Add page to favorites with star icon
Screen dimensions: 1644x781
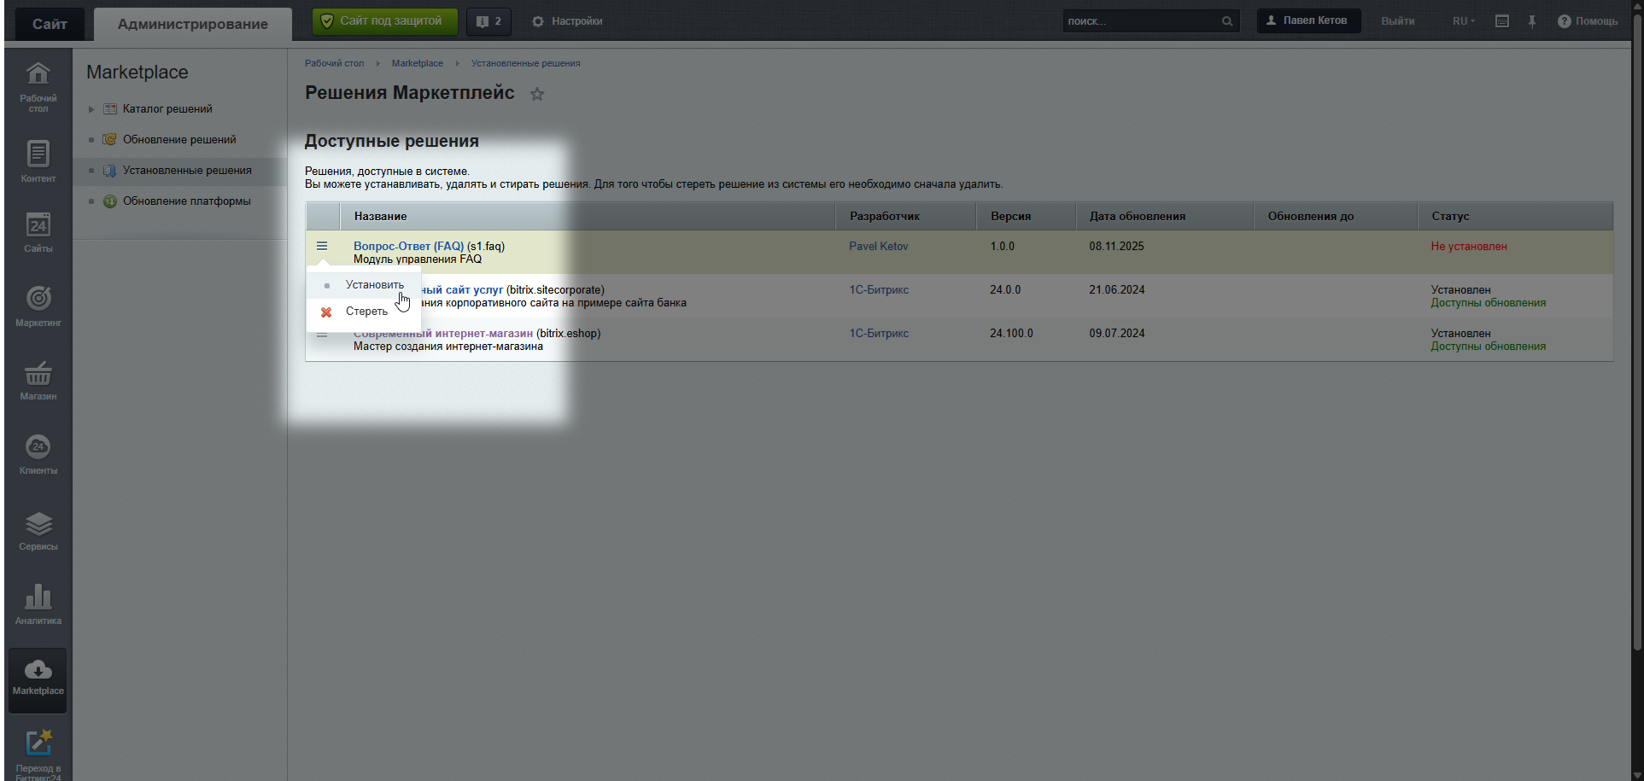tap(536, 94)
